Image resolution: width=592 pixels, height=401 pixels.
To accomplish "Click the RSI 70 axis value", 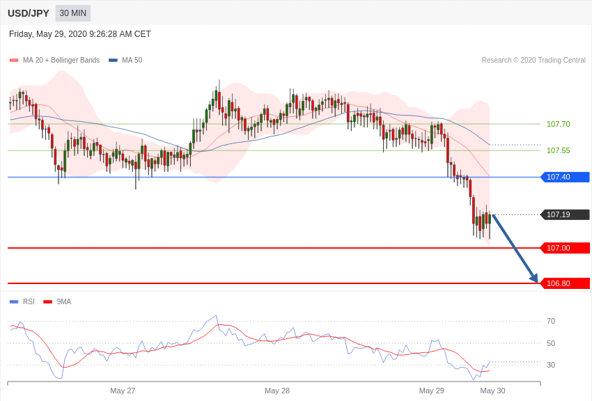I will [x=551, y=321].
